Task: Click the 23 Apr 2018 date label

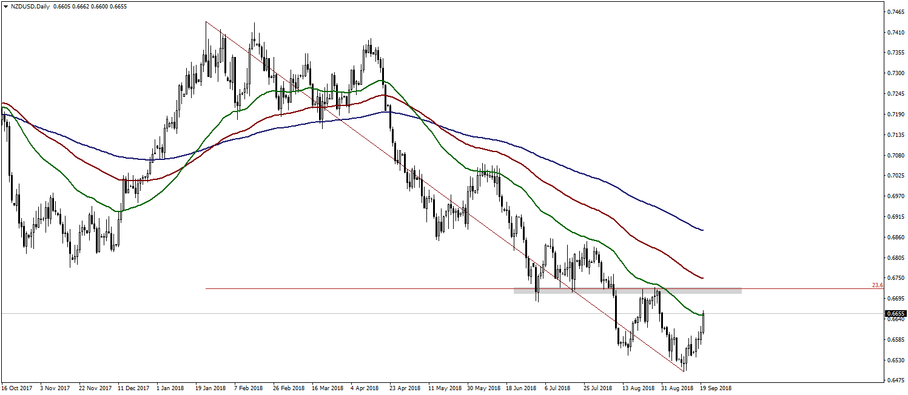Action: (404, 388)
